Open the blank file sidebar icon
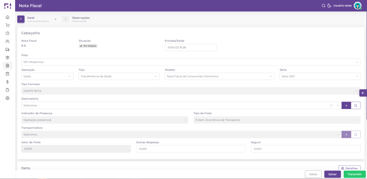Screen dimensions: 367x179 click(x=8, y=90)
